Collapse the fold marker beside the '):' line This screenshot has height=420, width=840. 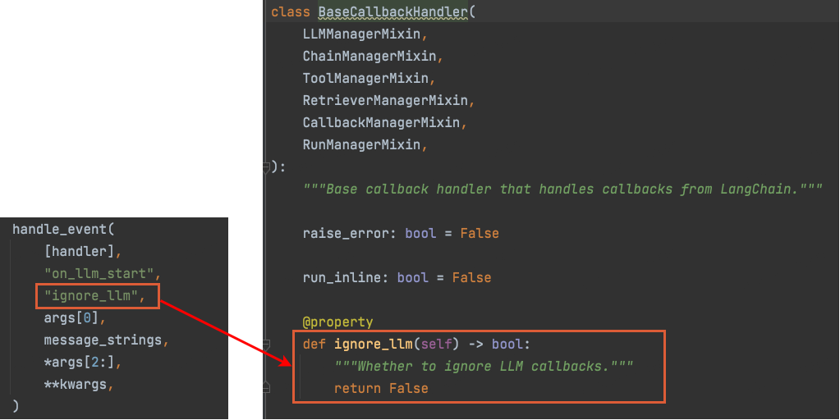pyautogui.click(x=266, y=168)
